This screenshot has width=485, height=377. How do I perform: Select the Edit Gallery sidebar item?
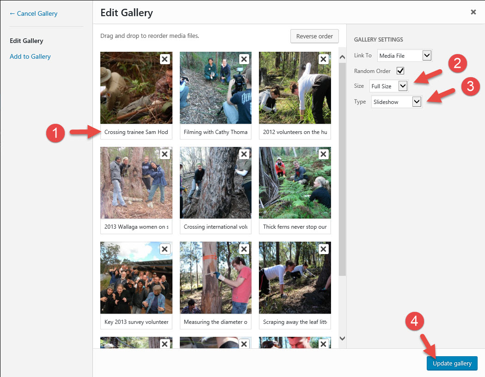26,41
